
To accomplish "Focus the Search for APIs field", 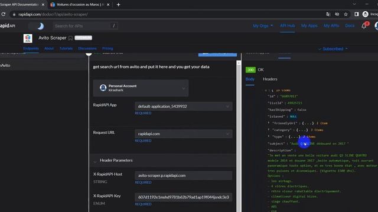I will click(x=85, y=26).
